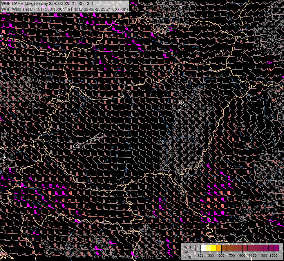Select the pale yellow CAPE legend swatch
Viewport: 284px width, 261px height.
209,248
